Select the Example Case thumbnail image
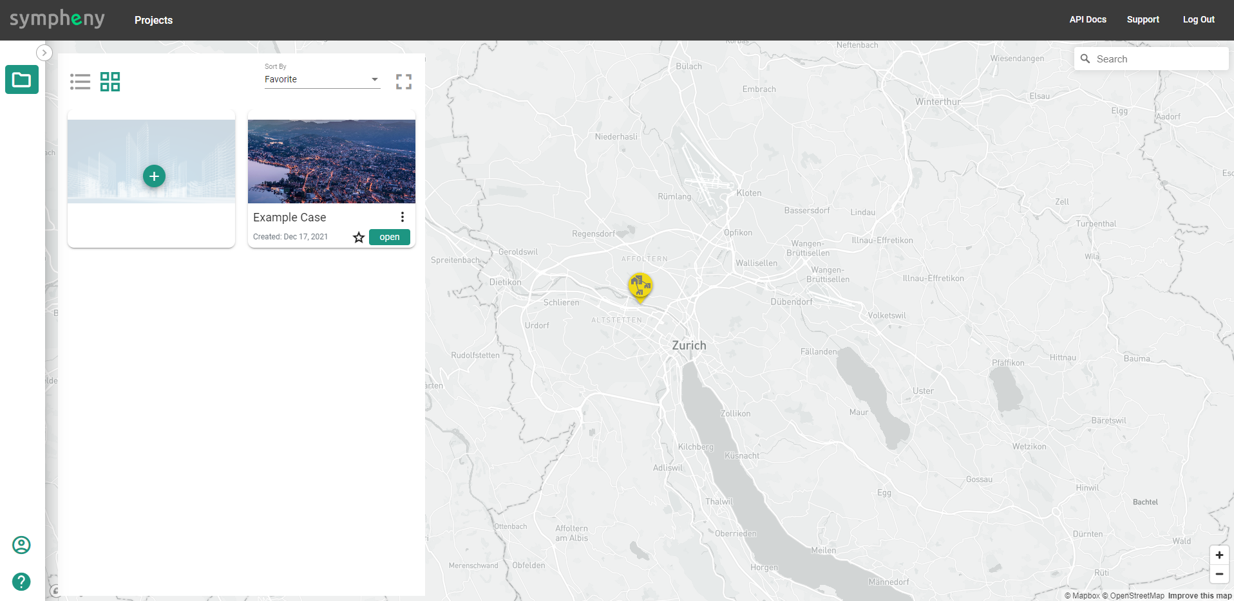 coord(332,162)
